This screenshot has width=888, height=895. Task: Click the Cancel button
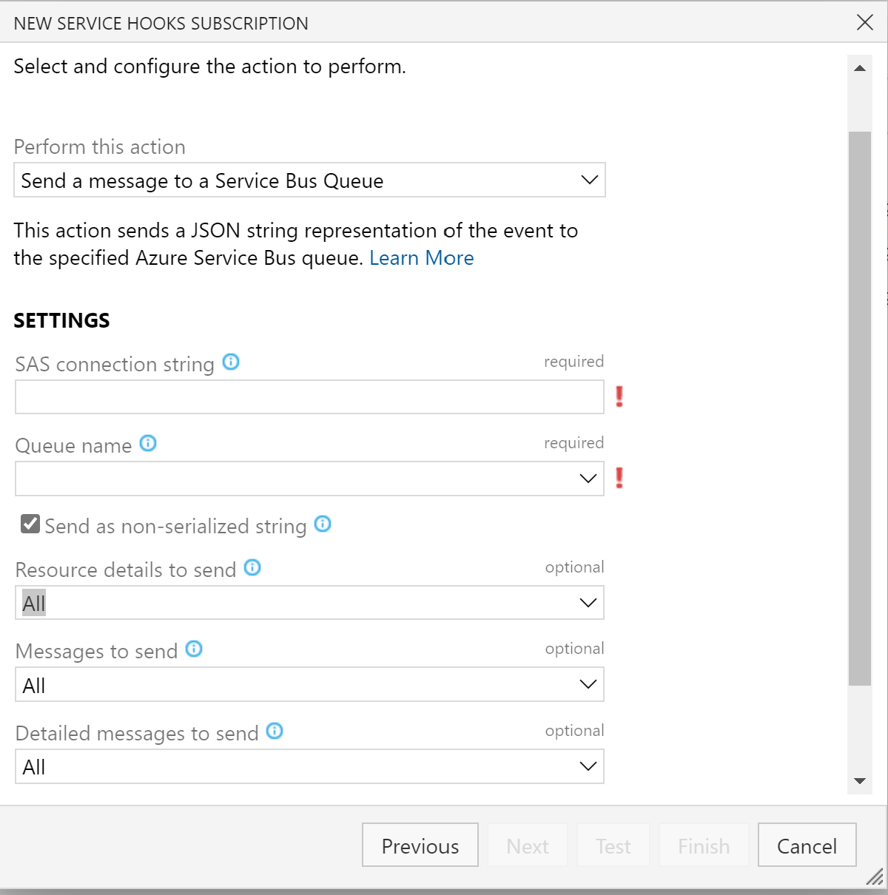coord(807,845)
